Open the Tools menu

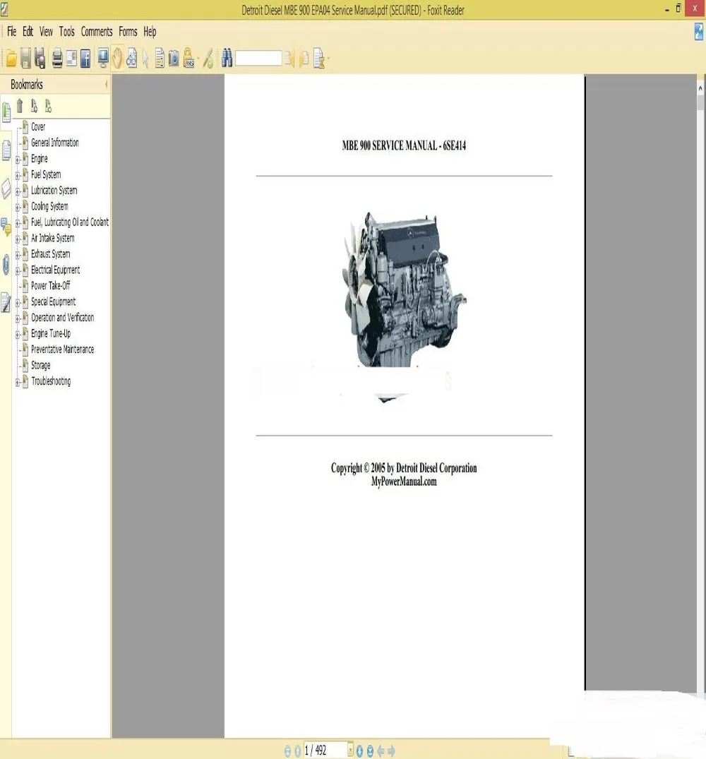pyautogui.click(x=66, y=32)
